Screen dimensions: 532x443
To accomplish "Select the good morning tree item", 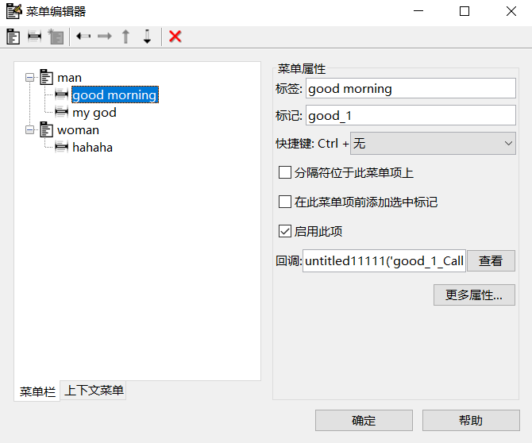I will coord(114,94).
